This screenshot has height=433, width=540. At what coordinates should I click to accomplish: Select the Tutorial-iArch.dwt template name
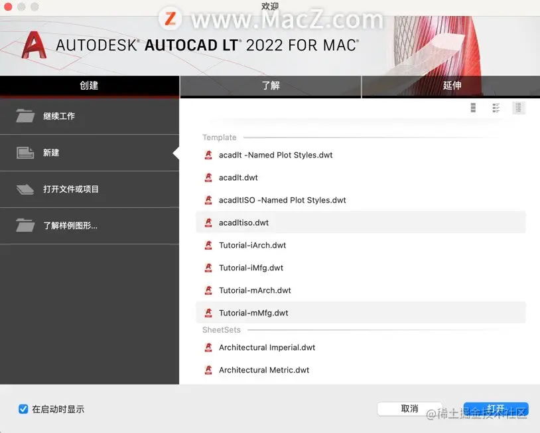[x=253, y=245]
